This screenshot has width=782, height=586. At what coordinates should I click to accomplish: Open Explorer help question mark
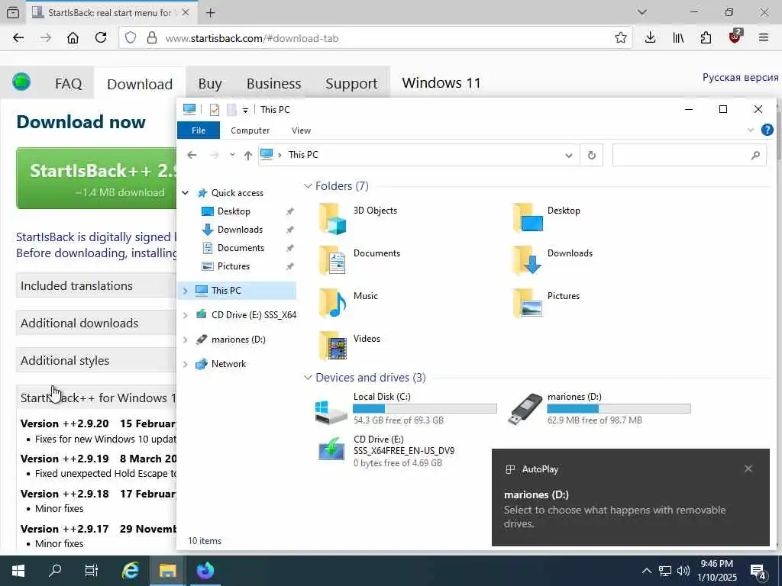[767, 130]
